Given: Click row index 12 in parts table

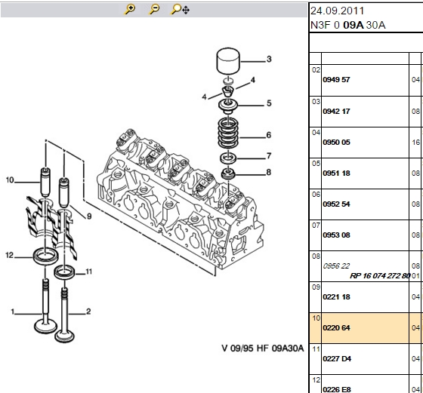Looking at the screenshot, I should pos(316,380).
